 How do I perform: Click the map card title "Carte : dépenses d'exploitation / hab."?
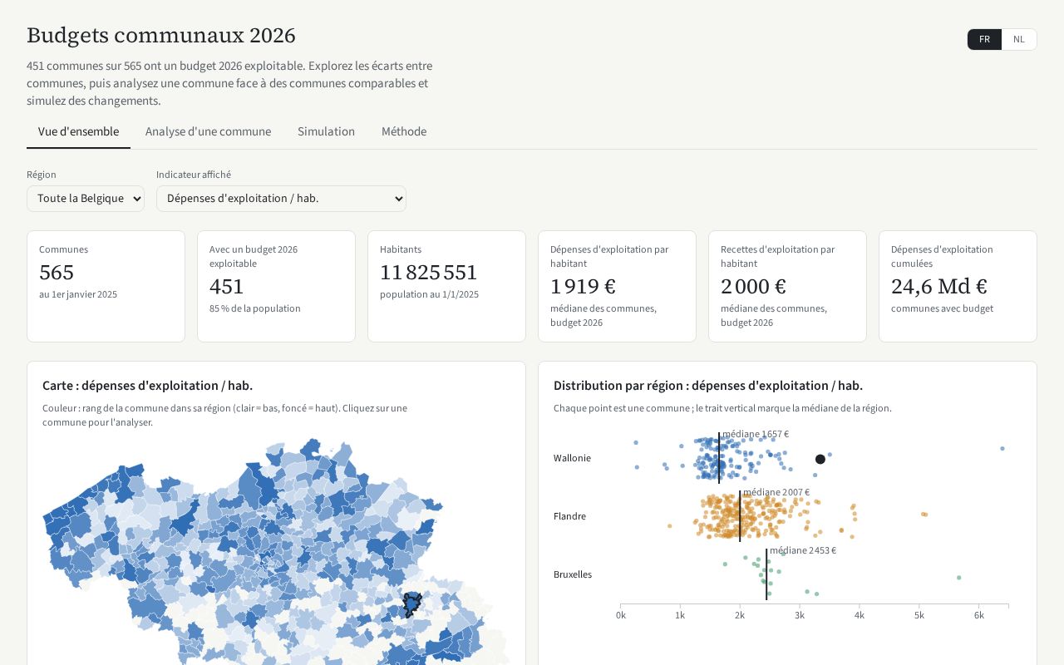(x=147, y=386)
